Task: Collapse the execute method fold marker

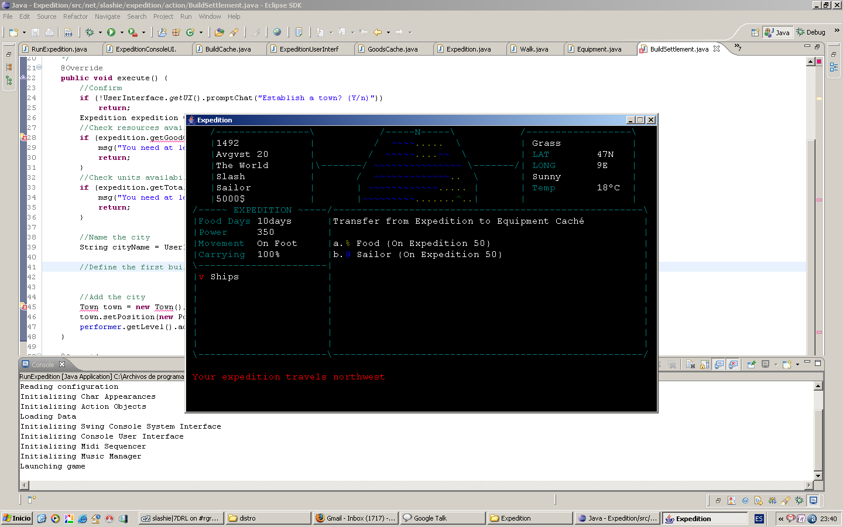Action: click(x=39, y=67)
